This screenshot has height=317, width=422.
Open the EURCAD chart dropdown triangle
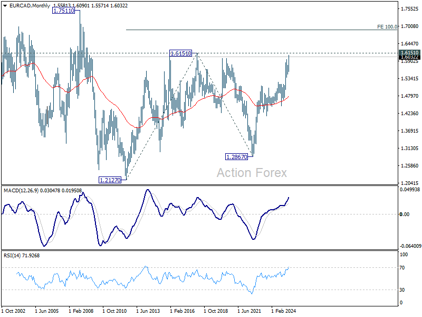click(5, 6)
